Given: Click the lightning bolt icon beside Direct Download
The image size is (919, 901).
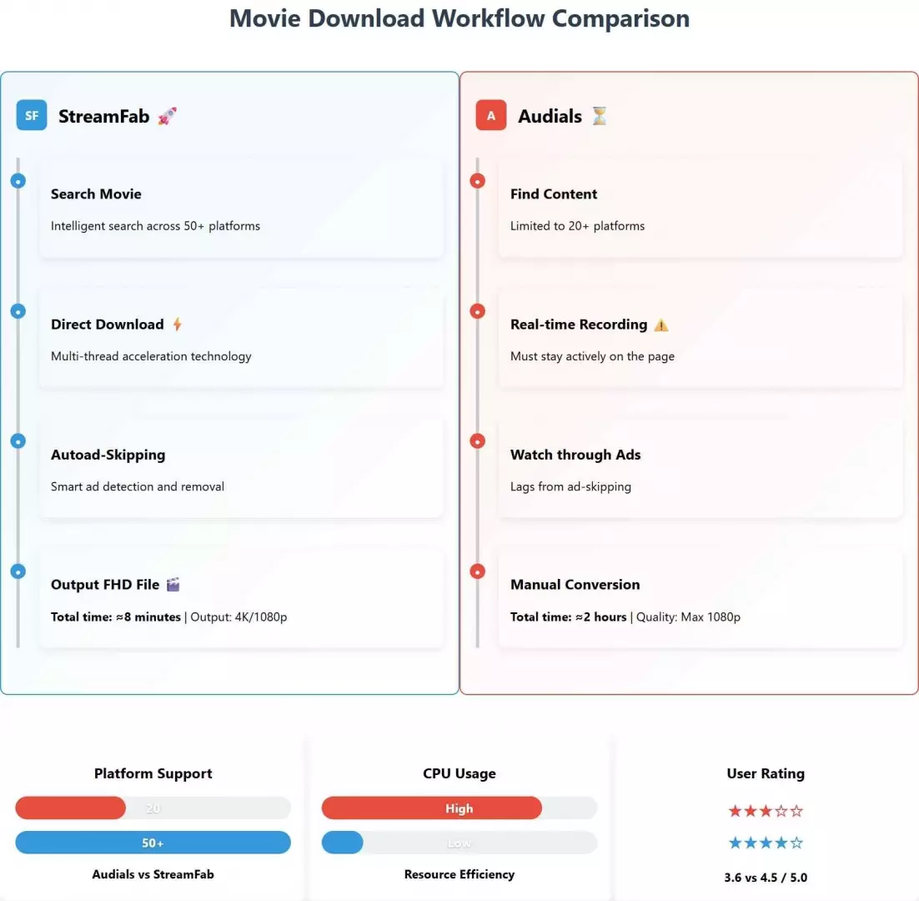Looking at the screenshot, I should pyautogui.click(x=178, y=325).
